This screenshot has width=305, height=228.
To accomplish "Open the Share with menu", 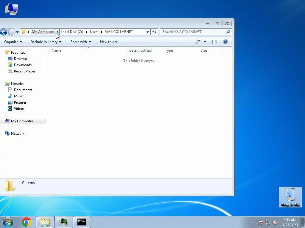I will [80, 42].
